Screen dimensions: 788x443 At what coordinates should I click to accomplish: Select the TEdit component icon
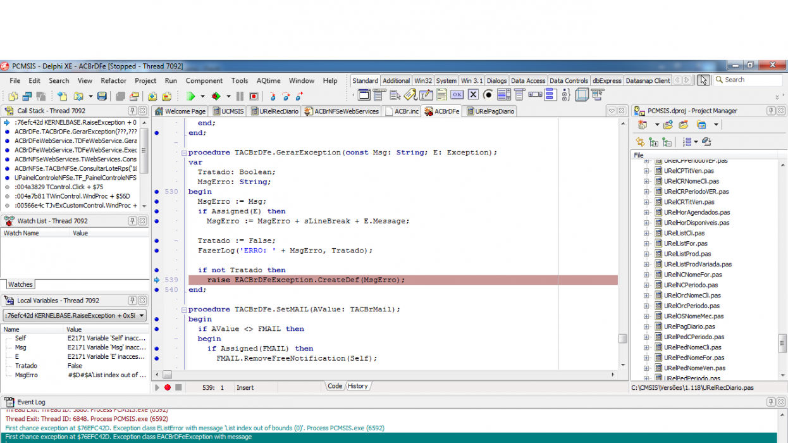426,95
